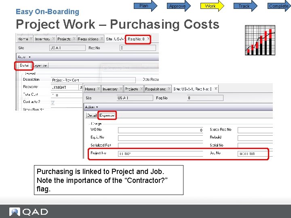
Task: Select Expense tab in front window
Action: pyautogui.click(x=107, y=115)
